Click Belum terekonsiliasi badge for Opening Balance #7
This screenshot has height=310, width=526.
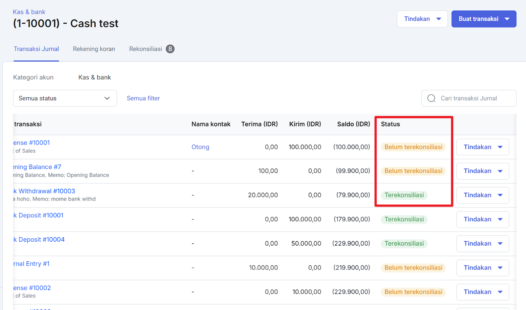(x=413, y=171)
